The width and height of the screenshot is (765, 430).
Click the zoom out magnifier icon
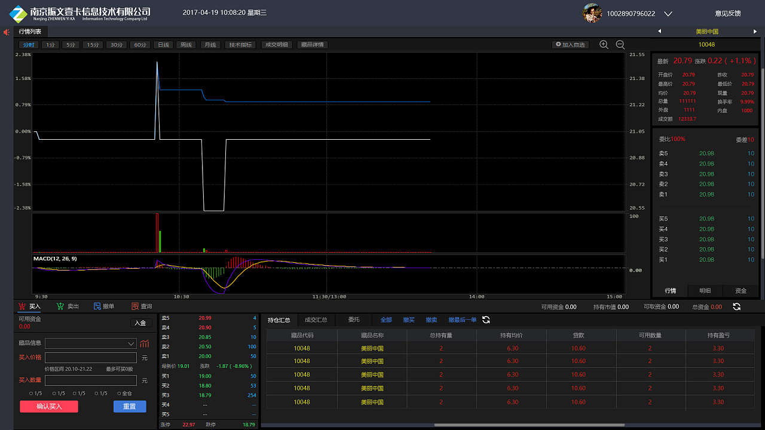pyautogui.click(x=620, y=45)
